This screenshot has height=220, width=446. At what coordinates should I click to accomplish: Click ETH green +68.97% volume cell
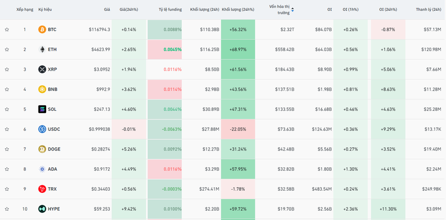[238, 49]
